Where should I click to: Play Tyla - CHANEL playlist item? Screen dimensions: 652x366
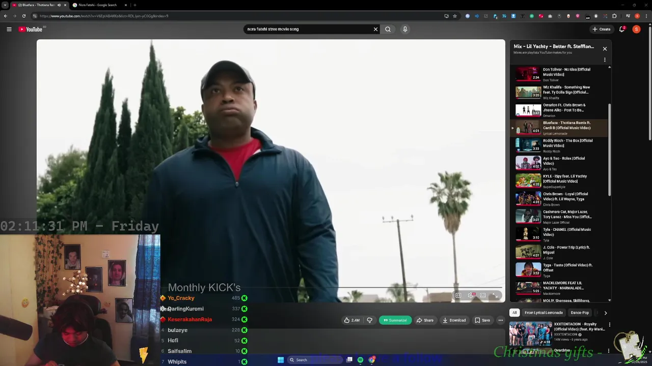coord(559,234)
